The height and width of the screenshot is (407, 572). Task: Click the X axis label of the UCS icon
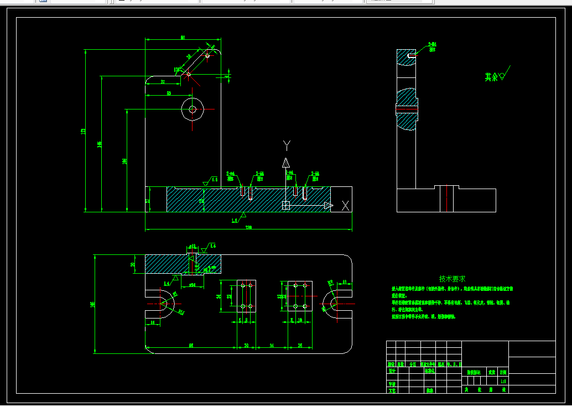[345, 206]
